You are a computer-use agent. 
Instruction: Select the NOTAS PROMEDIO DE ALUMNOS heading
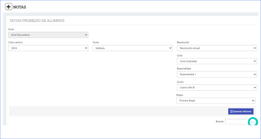tap(37, 21)
